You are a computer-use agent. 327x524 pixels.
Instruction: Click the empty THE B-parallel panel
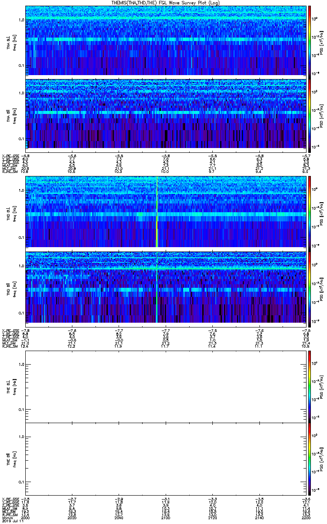click(165, 458)
